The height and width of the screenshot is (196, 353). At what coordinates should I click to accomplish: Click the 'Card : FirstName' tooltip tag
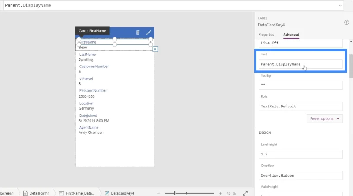92,31
